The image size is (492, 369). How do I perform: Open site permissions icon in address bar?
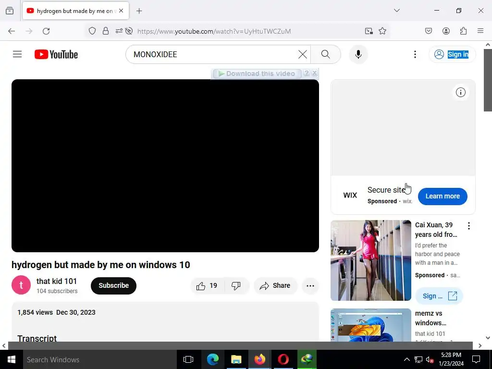[x=119, y=31]
